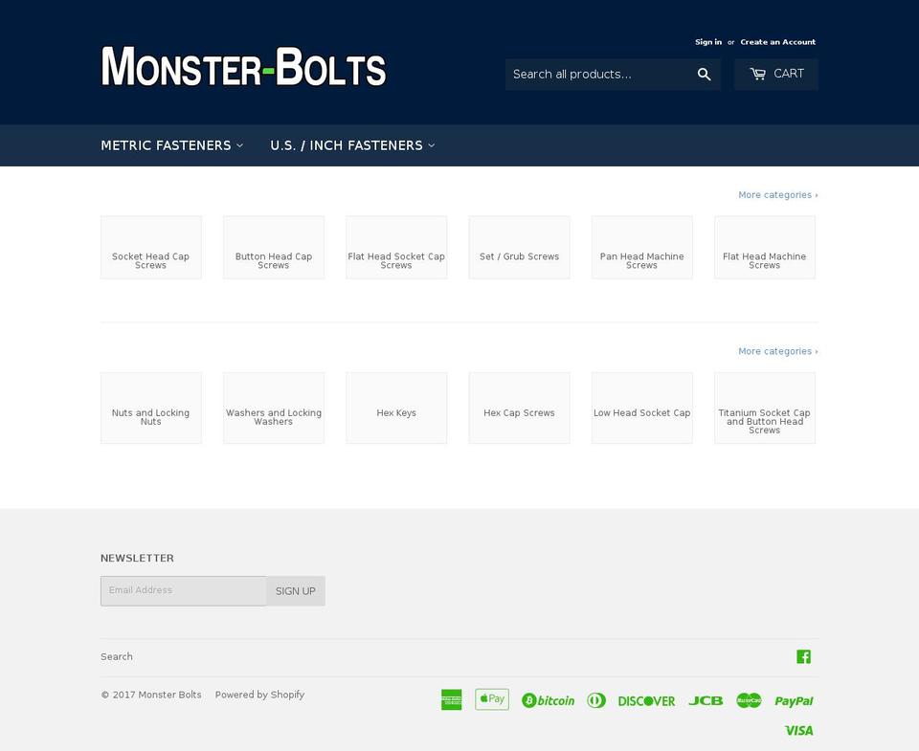Open Nuts and Locking Nuts category
The height and width of the screenshot is (751, 919).
pyautogui.click(x=151, y=408)
